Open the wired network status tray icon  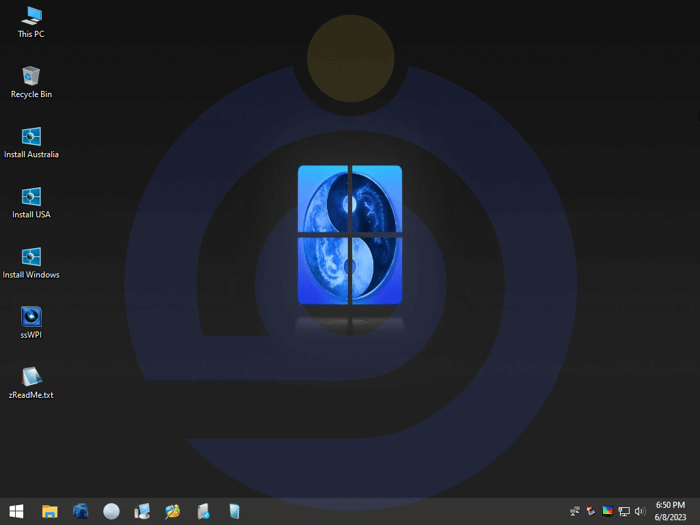623,511
